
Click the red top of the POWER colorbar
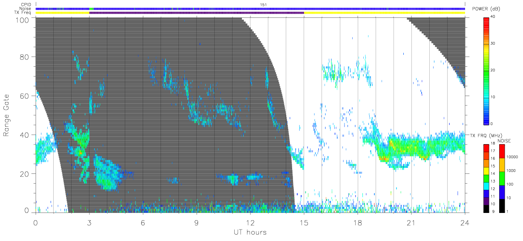point(486,22)
